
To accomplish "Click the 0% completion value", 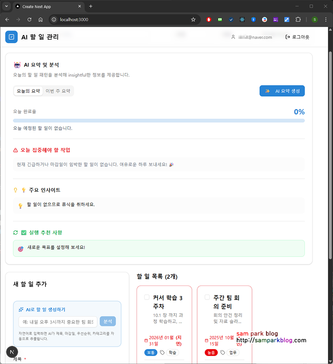I will coord(299,112).
